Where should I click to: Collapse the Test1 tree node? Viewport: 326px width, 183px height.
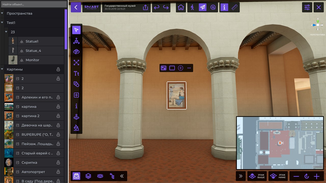pyautogui.click(x=2, y=23)
